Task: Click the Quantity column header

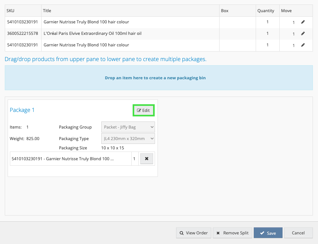Action: pos(266,11)
